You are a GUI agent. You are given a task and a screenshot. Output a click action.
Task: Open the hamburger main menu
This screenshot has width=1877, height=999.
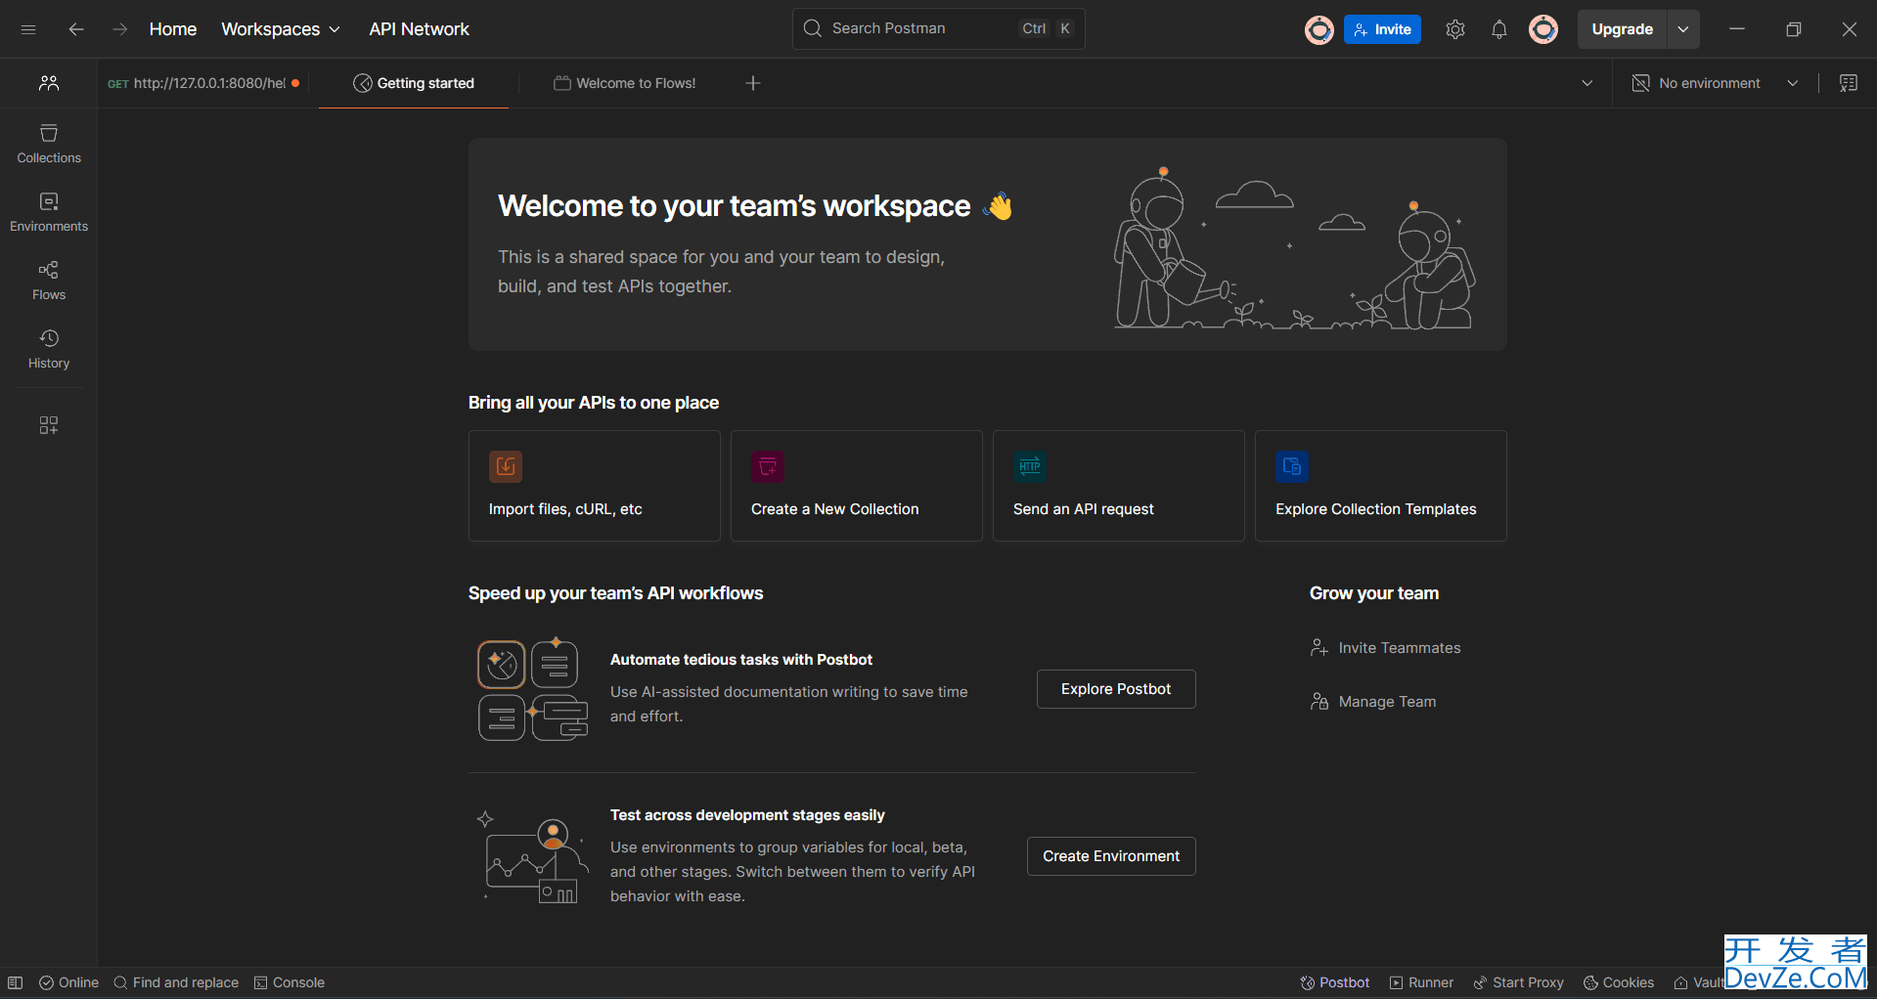[x=28, y=29]
